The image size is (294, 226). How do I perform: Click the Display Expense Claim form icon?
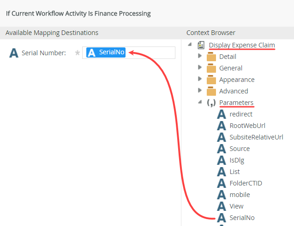[x=201, y=45]
